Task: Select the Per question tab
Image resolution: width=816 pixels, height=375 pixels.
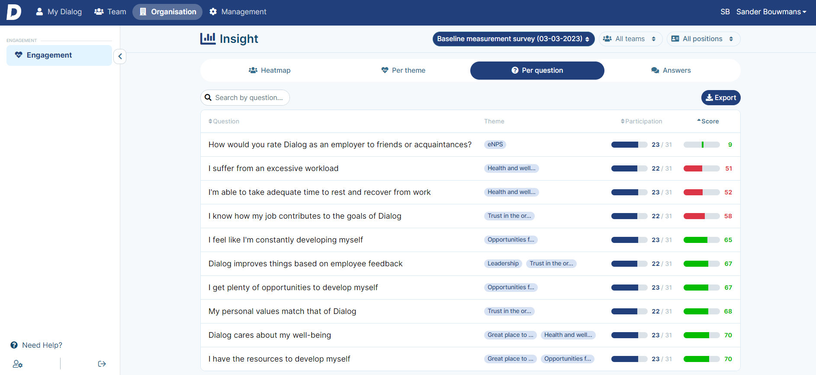Action: (x=537, y=71)
